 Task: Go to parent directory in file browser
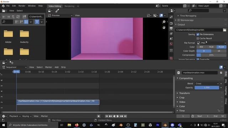13,17
